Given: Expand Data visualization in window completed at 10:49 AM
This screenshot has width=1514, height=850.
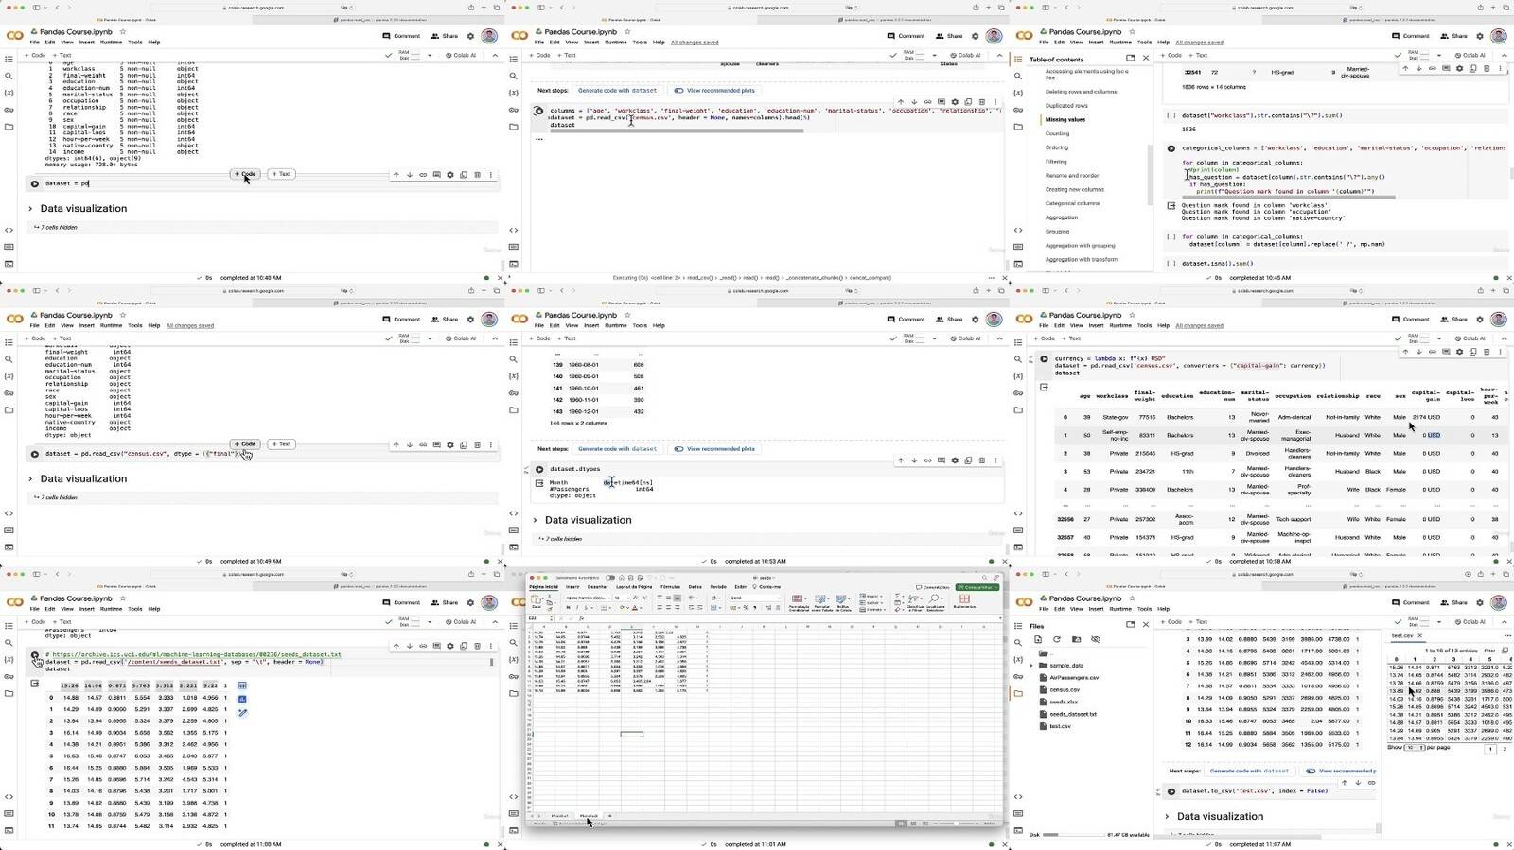Looking at the screenshot, I should 30,479.
